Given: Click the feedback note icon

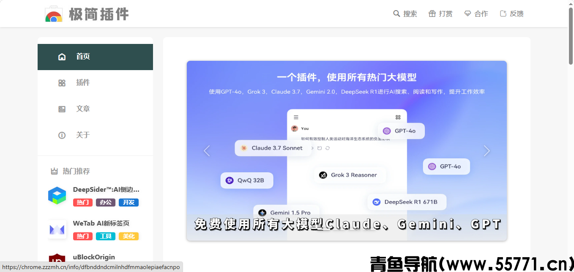Looking at the screenshot, I should (x=503, y=14).
